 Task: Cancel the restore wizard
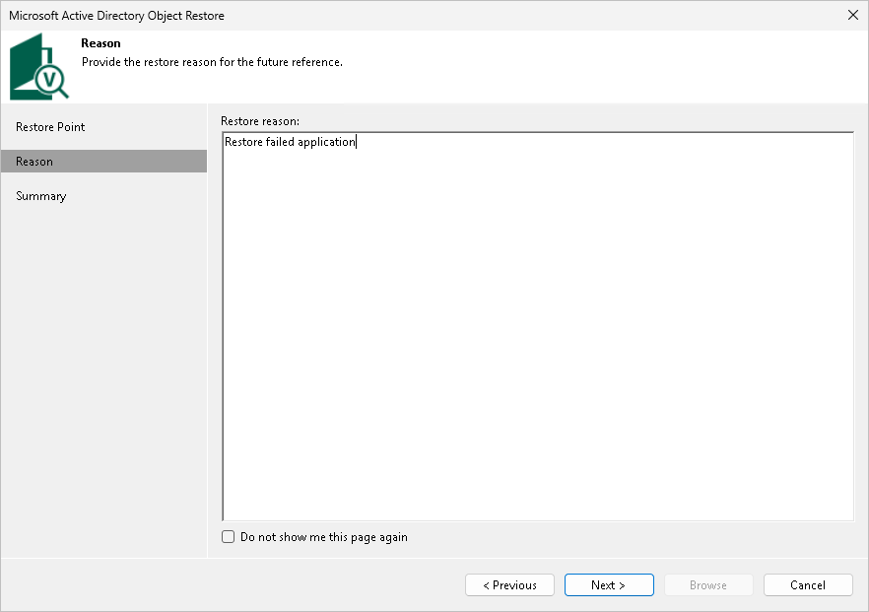tap(808, 584)
